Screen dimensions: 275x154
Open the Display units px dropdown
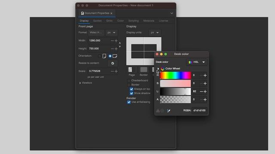(x=155, y=33)
